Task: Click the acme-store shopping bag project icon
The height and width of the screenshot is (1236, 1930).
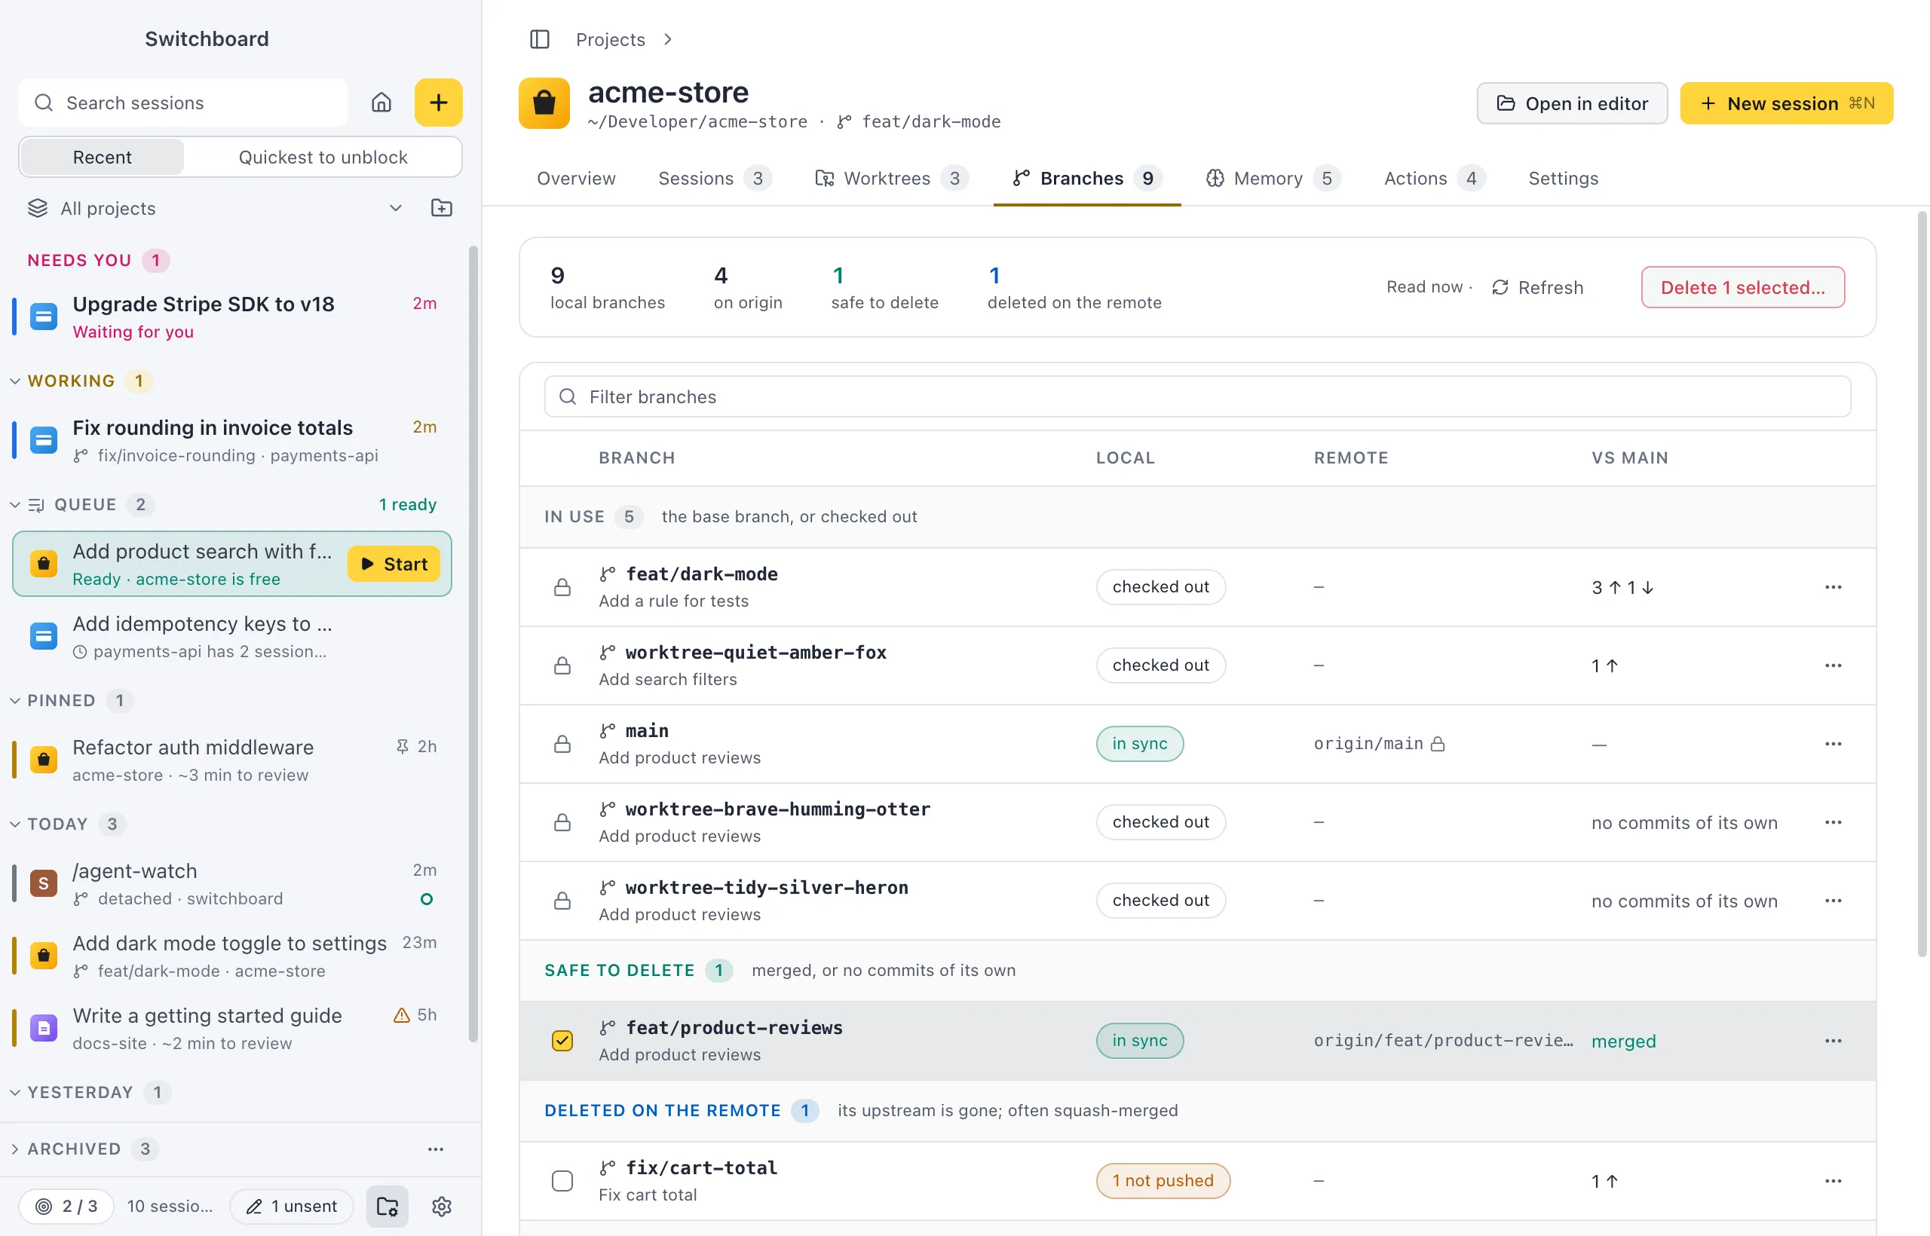Action: tap(544, 102)
